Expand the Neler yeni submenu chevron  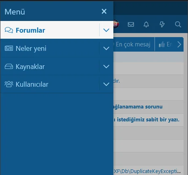(x=106, y=48)
